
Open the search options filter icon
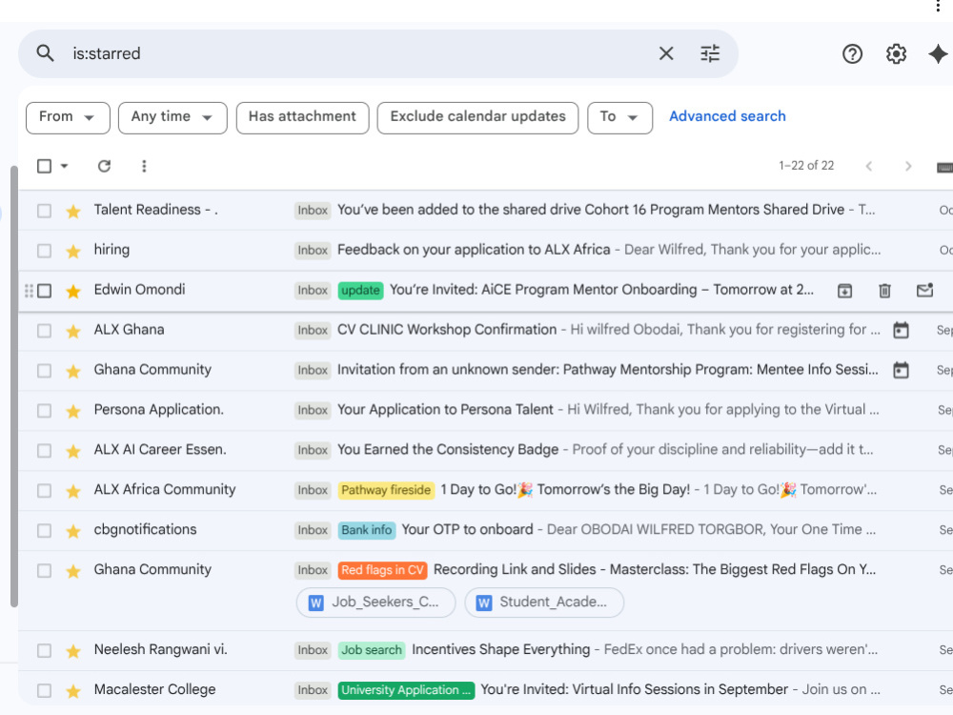710,53
